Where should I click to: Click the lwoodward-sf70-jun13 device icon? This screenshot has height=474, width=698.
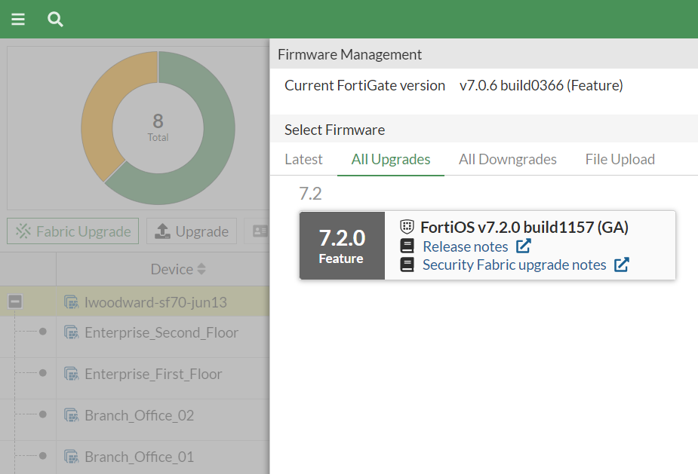click(72, 302)
